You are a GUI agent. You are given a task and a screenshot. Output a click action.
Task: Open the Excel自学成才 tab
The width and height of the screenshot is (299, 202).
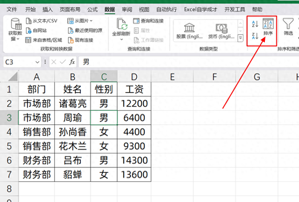click(x=200, y=9)
